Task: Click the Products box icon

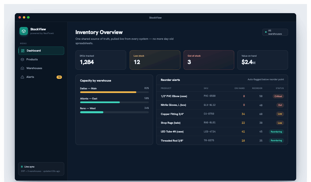Action: (23, 59)
